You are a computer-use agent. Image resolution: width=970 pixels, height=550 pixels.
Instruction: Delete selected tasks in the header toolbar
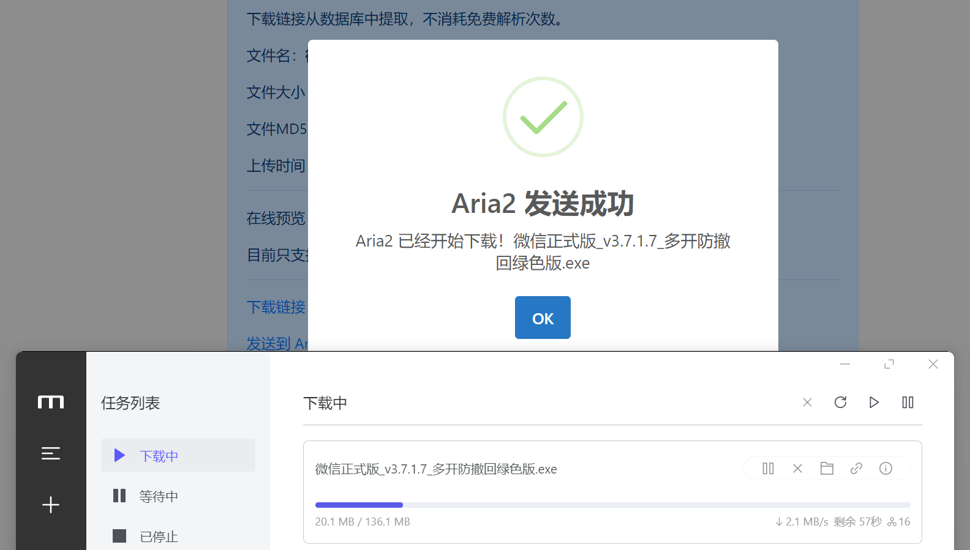click(807, 403)
